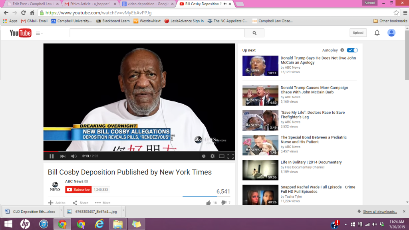Dislike the video with thumbs down
Image resolution: width=409 pixels, height=230 pixels.
(x=224, y=203)
